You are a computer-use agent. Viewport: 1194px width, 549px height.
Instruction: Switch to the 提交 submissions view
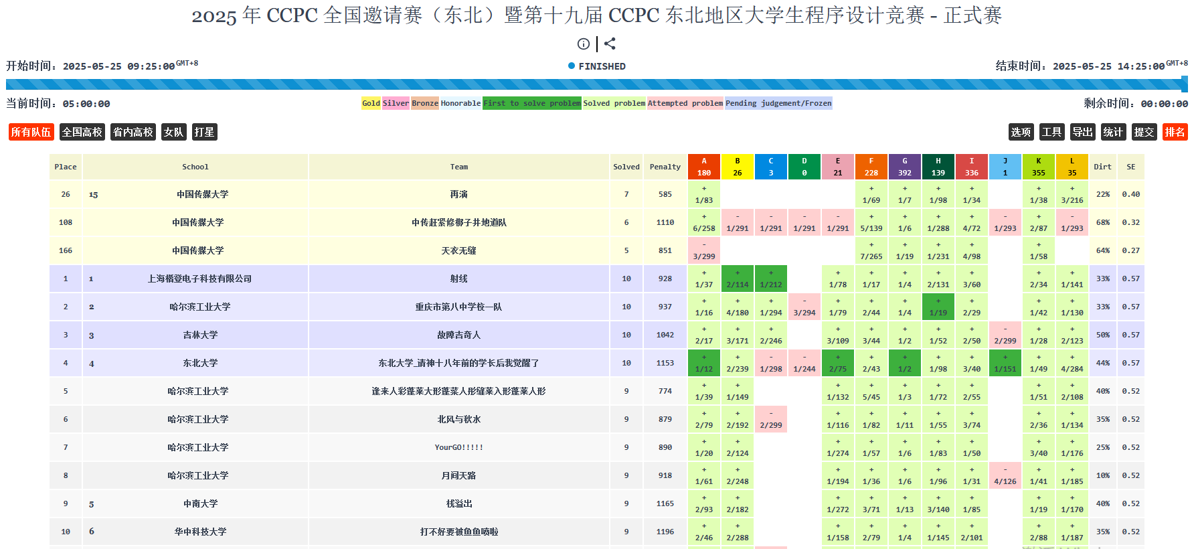(1144, 132)
